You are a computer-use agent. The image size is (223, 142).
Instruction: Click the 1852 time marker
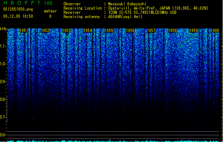pos(45,31)
